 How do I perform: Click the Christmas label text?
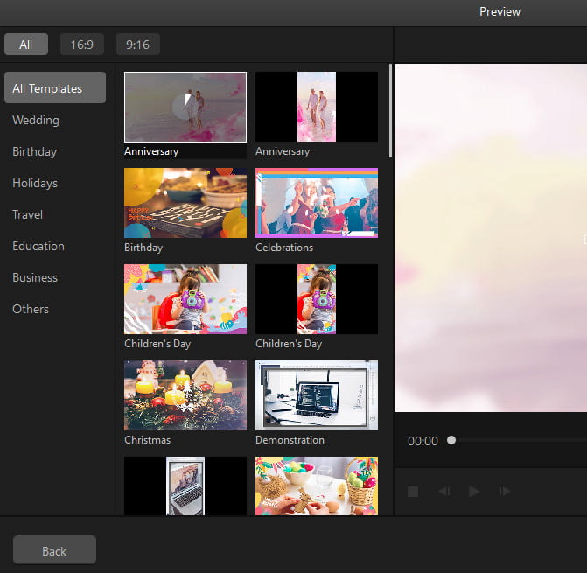[x=147, y=440]
